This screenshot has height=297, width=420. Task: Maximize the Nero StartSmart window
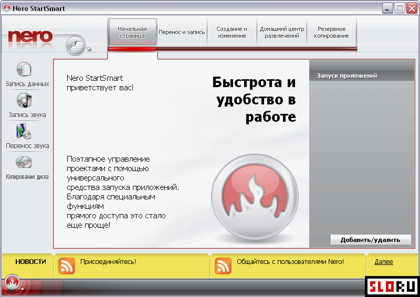(400, 8)
